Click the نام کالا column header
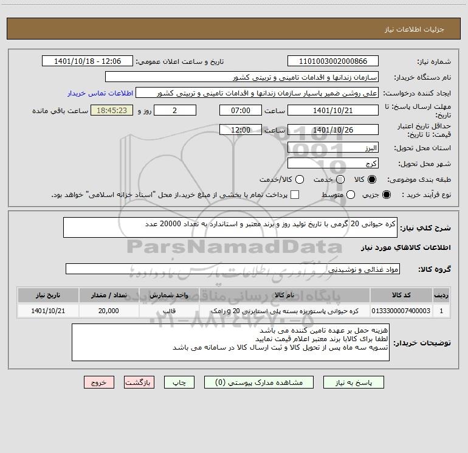This screenshot has width=468, height=453. click(x=284, y=295)
